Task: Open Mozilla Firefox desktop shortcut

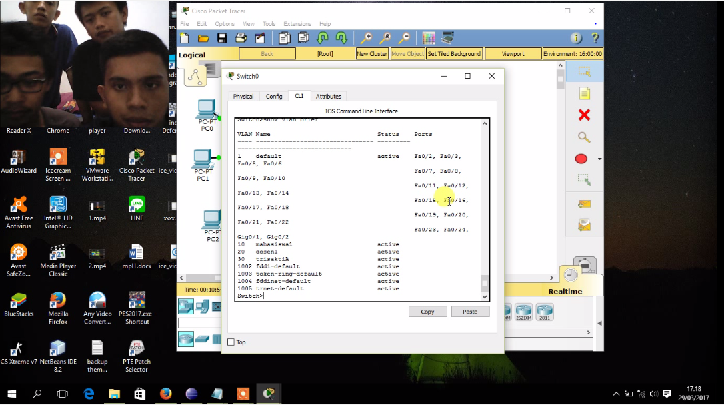Action: 58,308
